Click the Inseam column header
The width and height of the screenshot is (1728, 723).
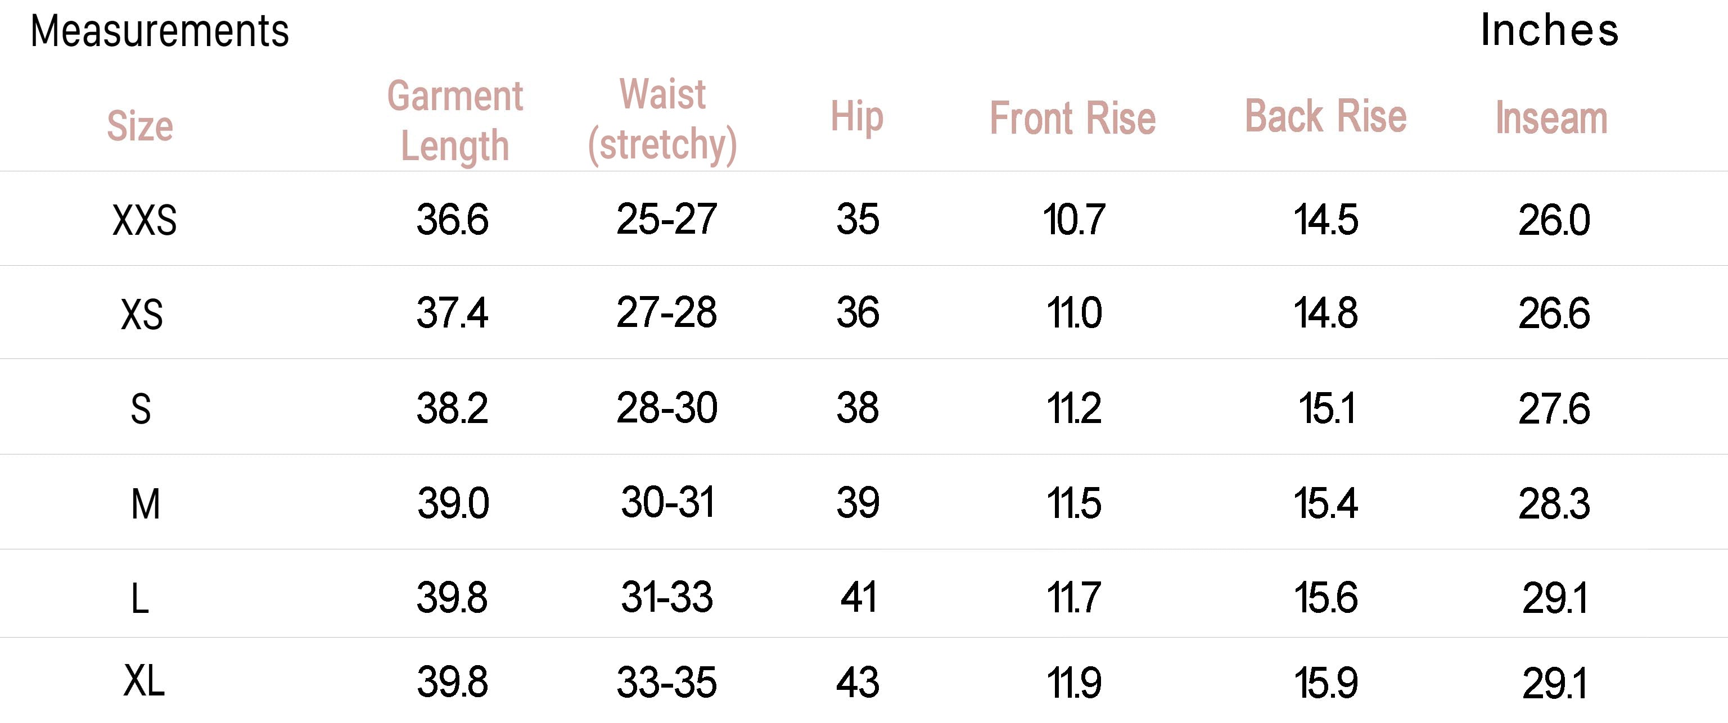tap(1551, 119)
